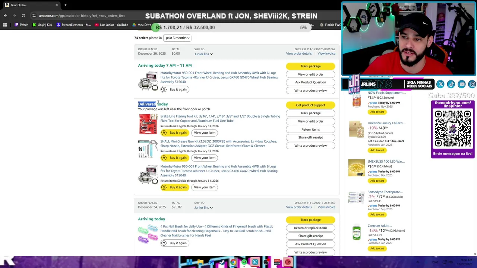
Task: Open Spotify from the taskbar
Action: pyautogui.click(x=244, y=262)
